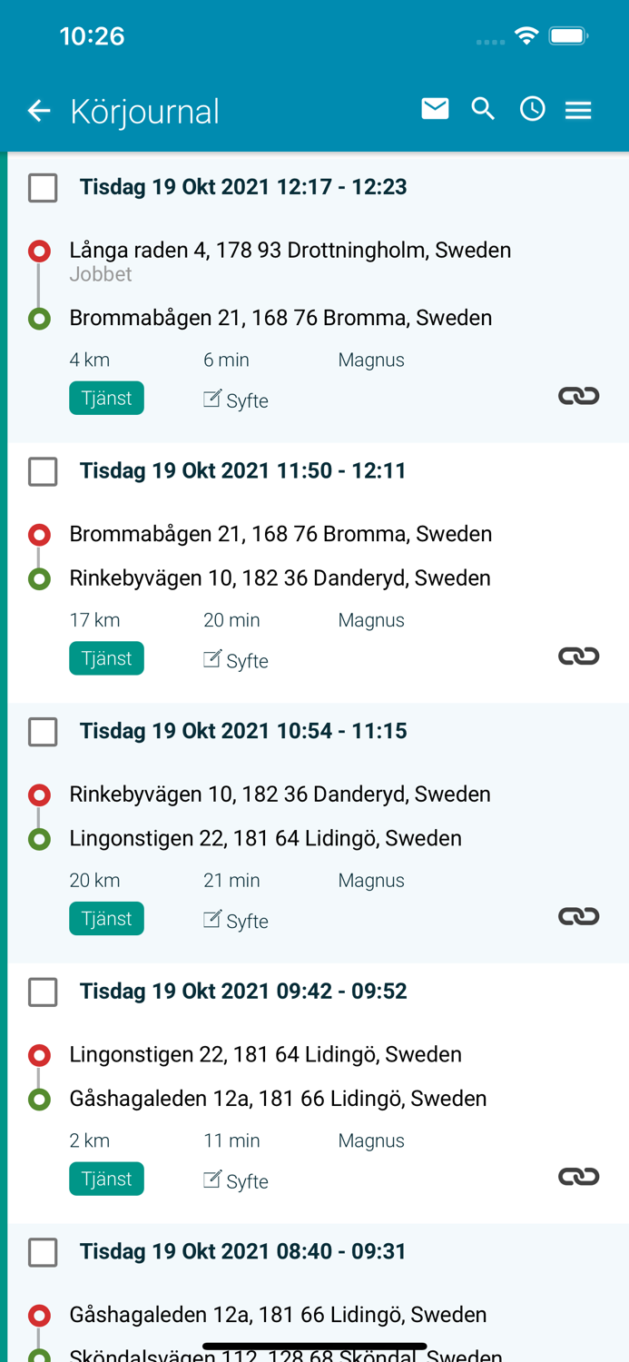
Task: Open address Långa raden 4, Drottningholm
Action: (290, 250)
